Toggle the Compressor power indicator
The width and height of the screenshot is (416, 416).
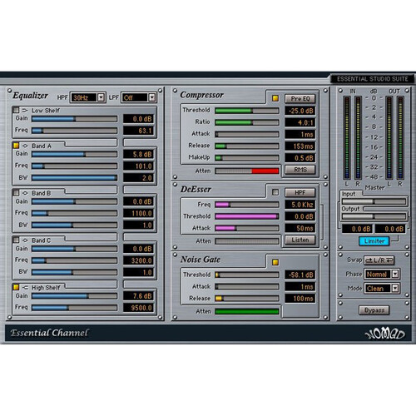click(275, 98)
